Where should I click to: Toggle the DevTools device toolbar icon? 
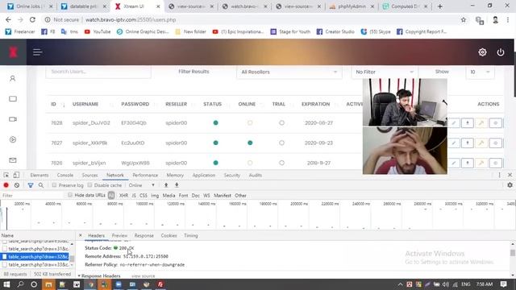pyautogui.click(x=16, y=175)
